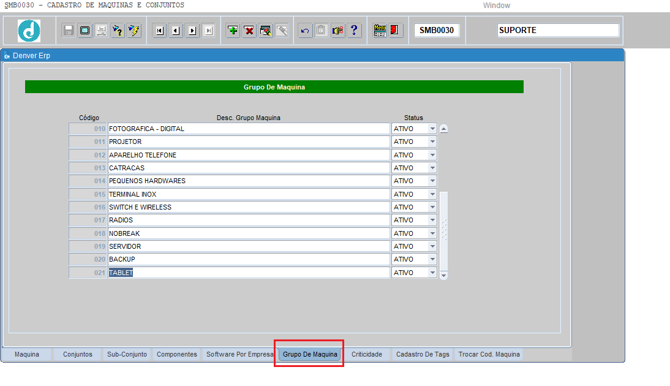The image size is (670, 386).
Task: Switch to the Conjuntos tab
Action: [77, 354]
